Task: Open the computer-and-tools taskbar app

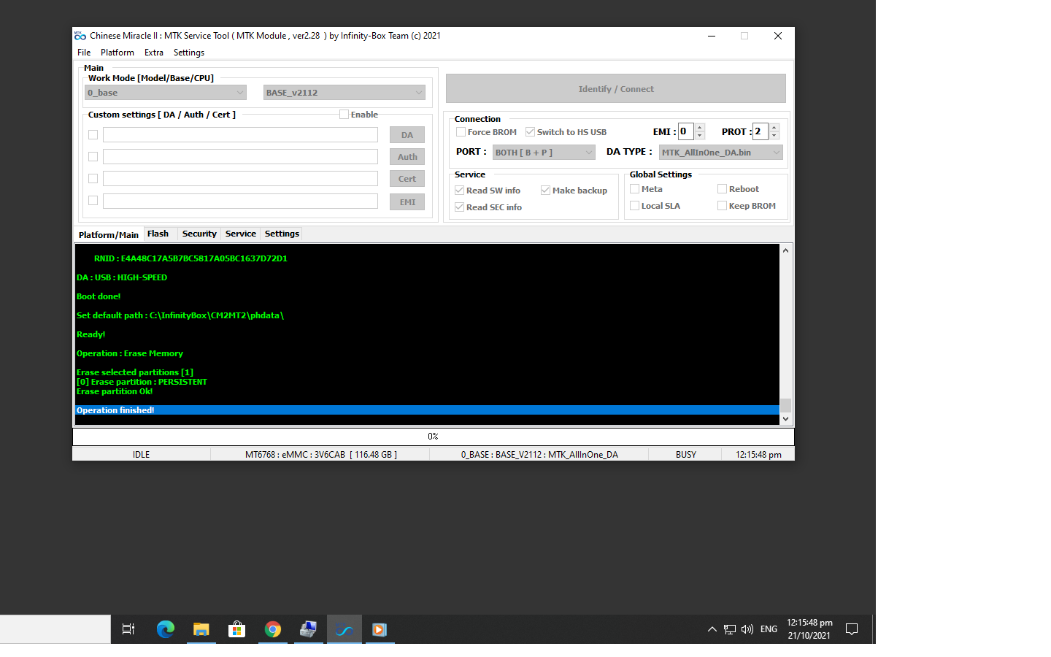Action: [308, 629]
